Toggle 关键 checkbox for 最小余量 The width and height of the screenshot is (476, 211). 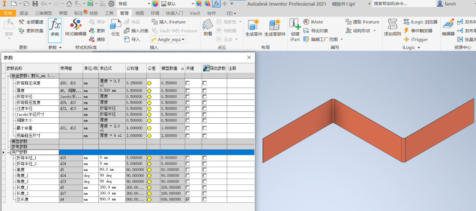[187, 128]
